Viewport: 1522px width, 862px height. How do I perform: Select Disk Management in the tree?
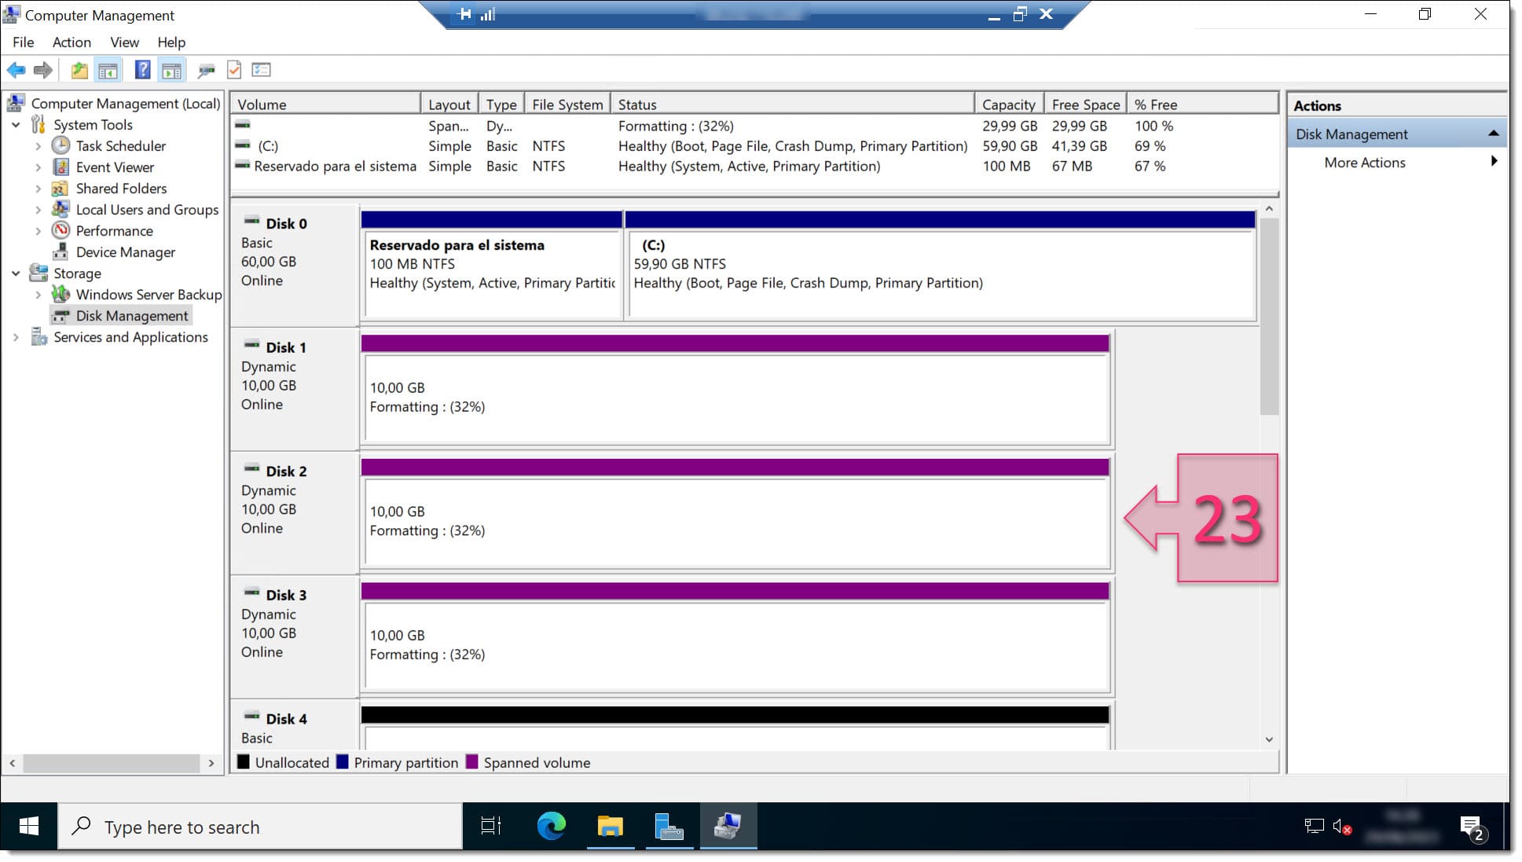pos(131,316)
